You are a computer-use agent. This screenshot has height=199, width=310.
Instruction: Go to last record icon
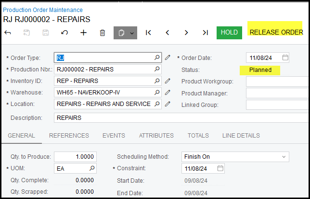(205, 33)
